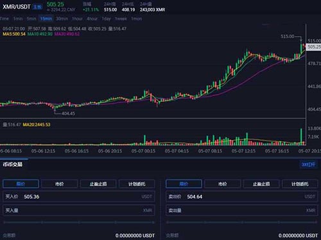Select 限价 order type in buy panel
This screenshot has height=240, width=321.
point(21,184)
